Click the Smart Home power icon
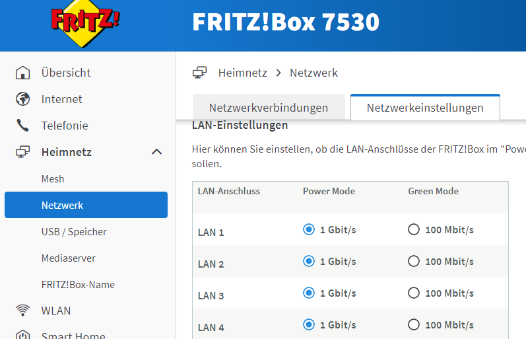Viewport: 526px width, 339px height. tap(23, 335)
